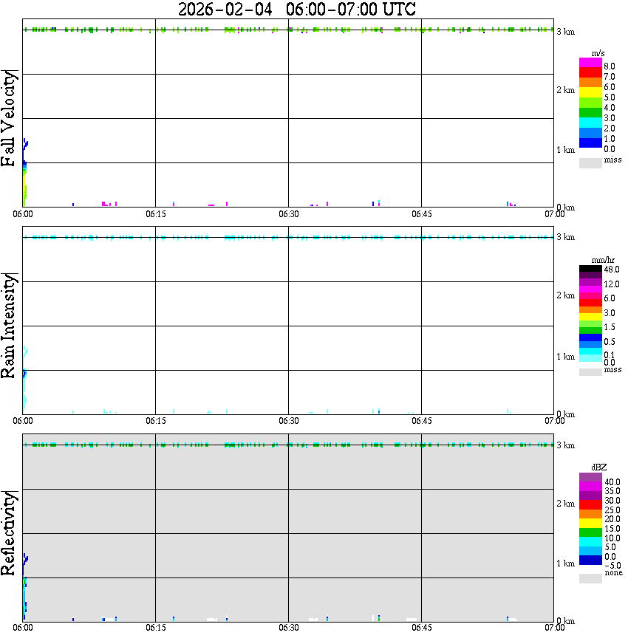Image resolution: width=628 pixels, height=641 pixels.
Task: Click the 1 km label on Rain Intensity
Action: (x=565, y=357)
